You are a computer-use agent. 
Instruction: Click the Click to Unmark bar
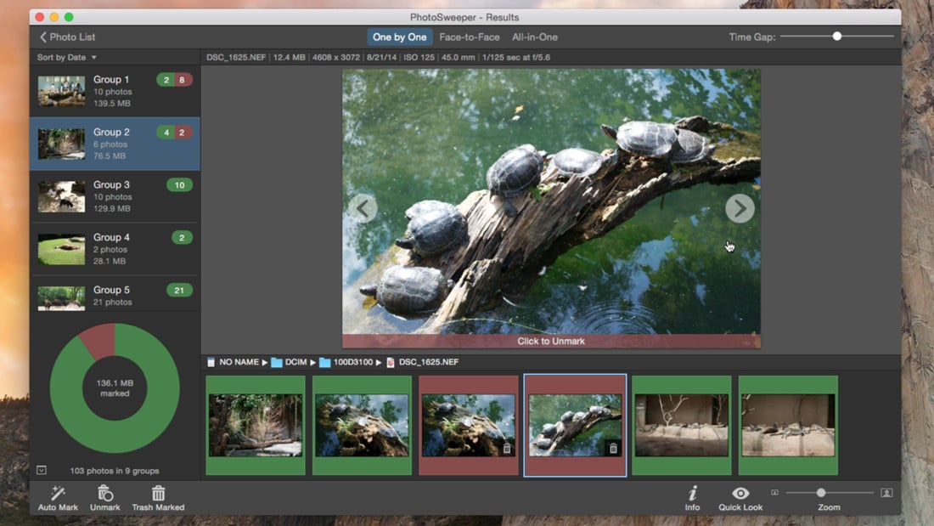coord(551,341)
